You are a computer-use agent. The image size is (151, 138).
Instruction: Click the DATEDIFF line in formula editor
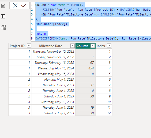click(x=93, y=38)
